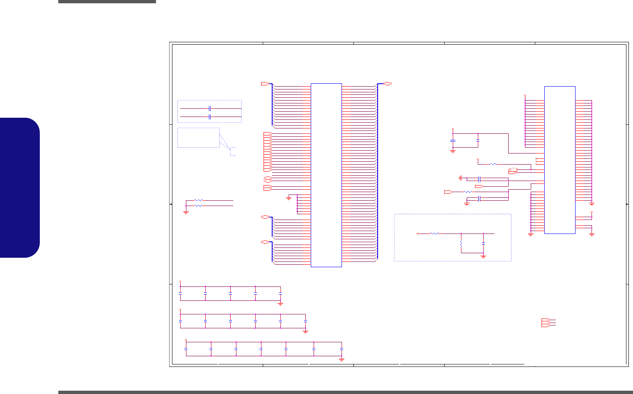Select the tall IC block on the right side of the schematic
Viewport: 633px width, 394px height.
tap(560, 160)
